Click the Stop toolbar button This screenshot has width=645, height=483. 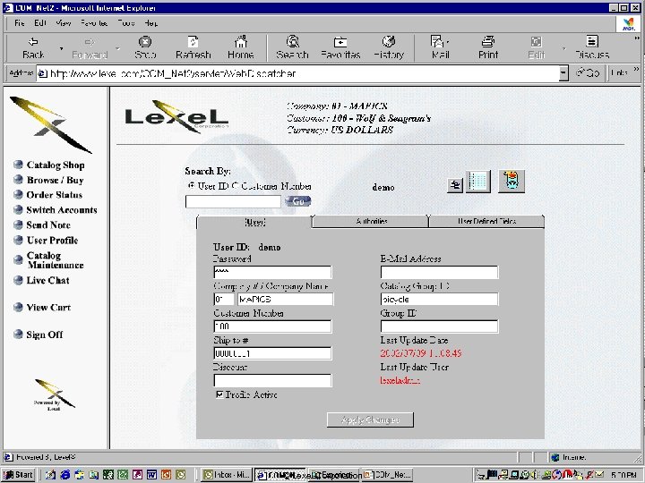click(x=145, y=48)
